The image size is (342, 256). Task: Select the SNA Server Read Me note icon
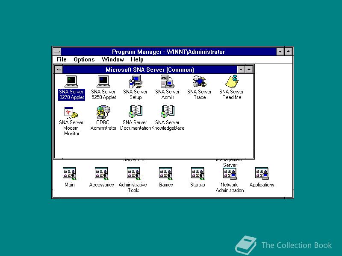tap(232, 81)
